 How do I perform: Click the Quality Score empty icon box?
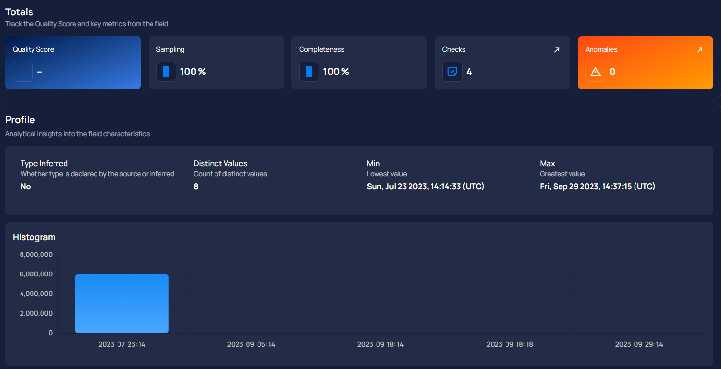[23, 72]
